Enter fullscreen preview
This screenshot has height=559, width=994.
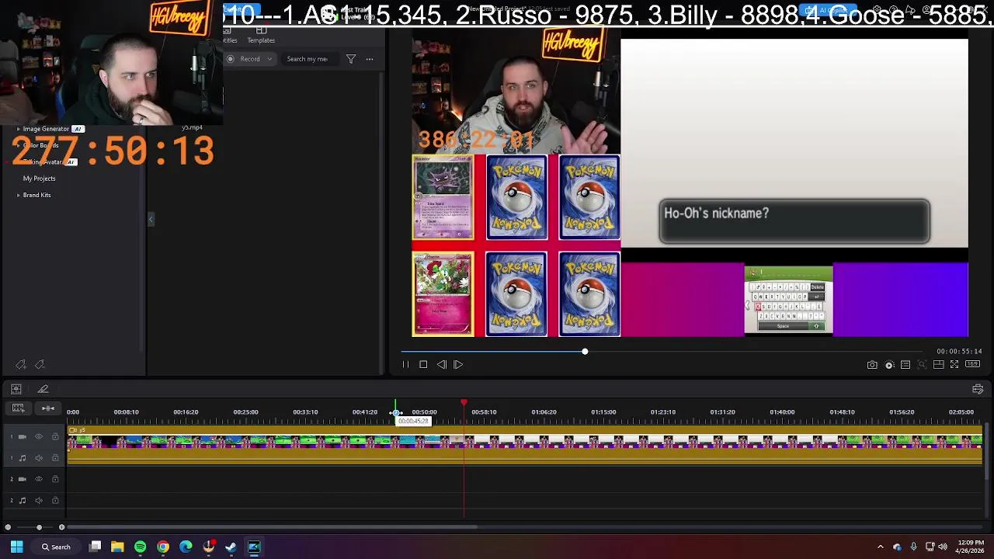click(954, 365)
